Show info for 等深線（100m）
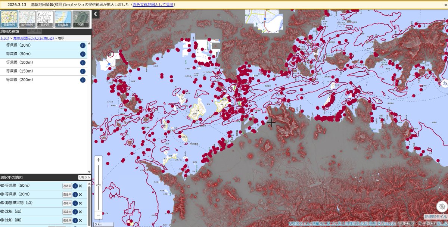448x227 pixels. click(x=83, y=63)
